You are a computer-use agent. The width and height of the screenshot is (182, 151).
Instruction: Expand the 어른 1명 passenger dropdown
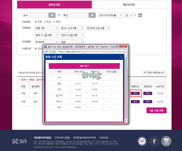click(47, 28)
